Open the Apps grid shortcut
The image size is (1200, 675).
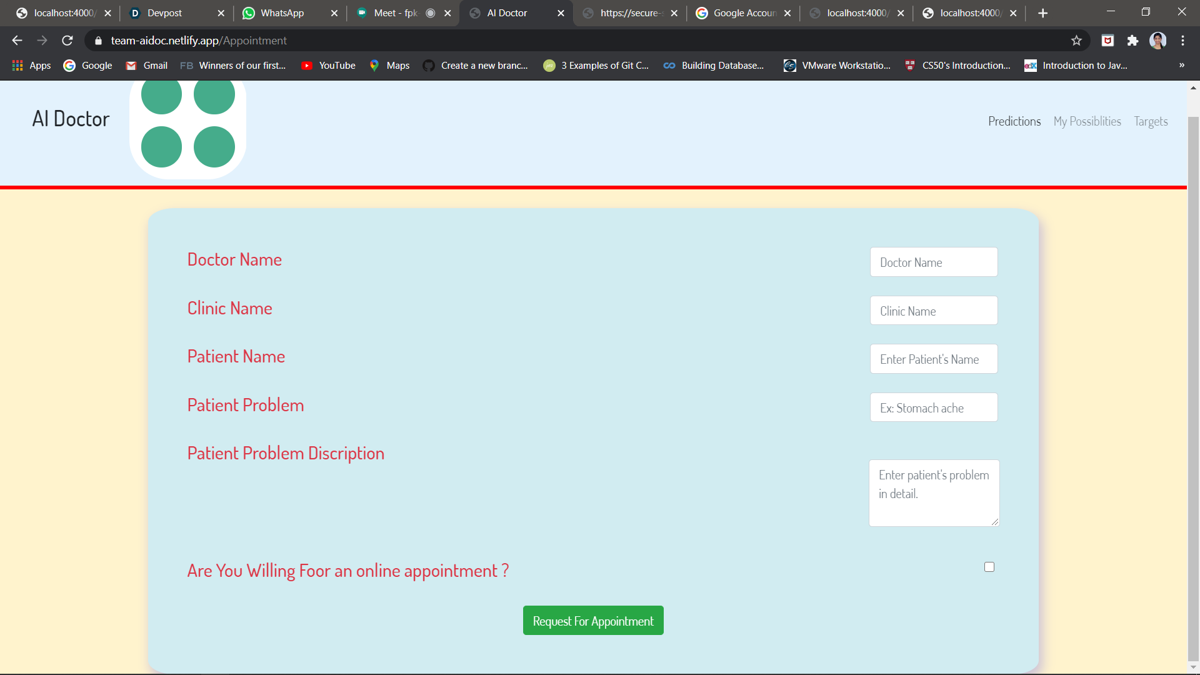point(31,66)
